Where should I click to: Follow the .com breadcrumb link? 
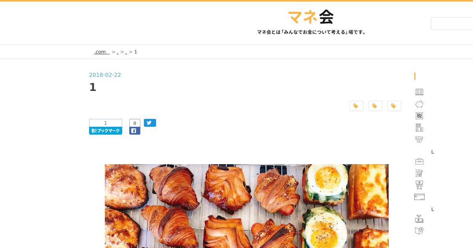point(102,52)
